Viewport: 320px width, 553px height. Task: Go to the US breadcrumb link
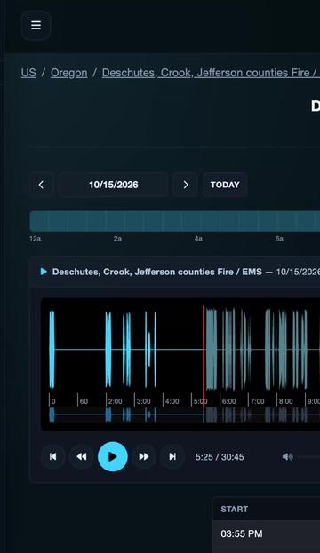[28, 73]
